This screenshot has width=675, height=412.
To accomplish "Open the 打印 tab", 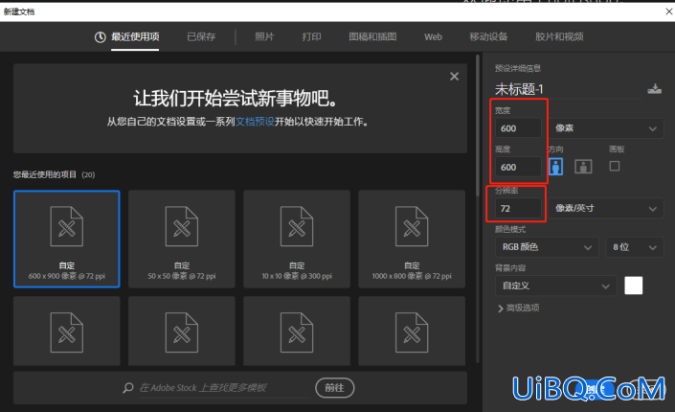I will pyautogui.click(x=312, y=37).
